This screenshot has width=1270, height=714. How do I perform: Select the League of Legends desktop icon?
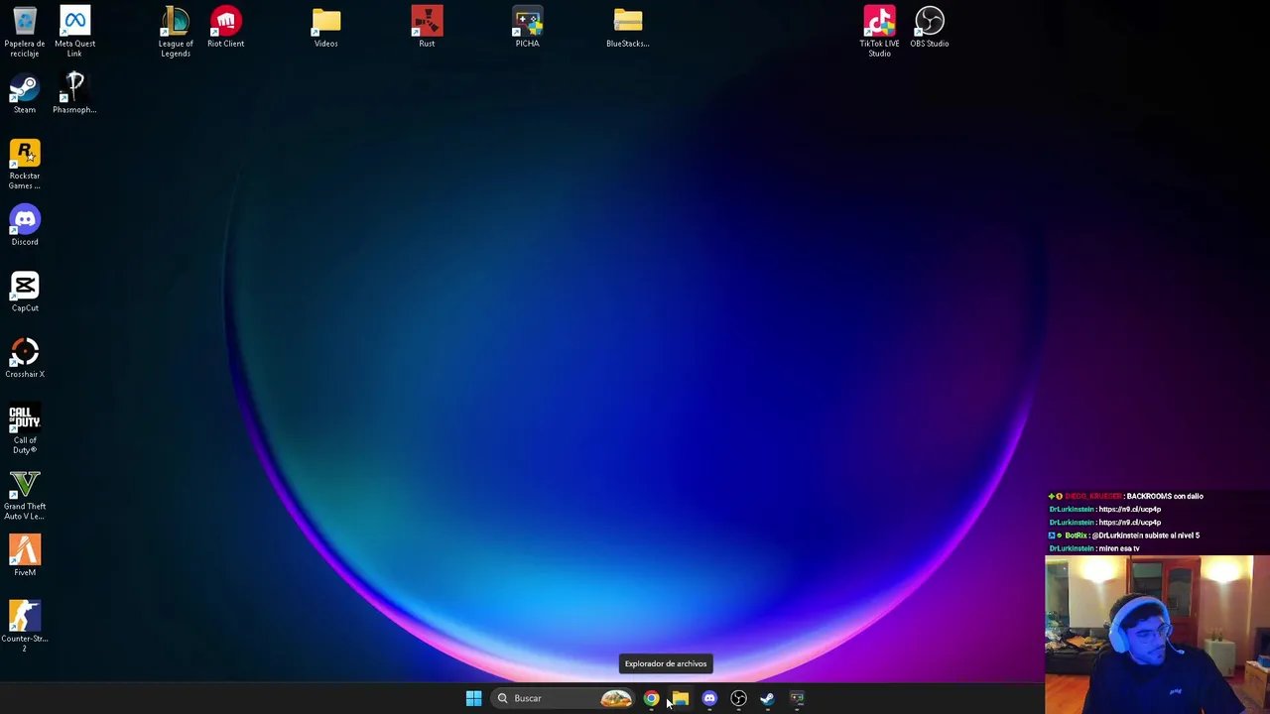point(176,31)
